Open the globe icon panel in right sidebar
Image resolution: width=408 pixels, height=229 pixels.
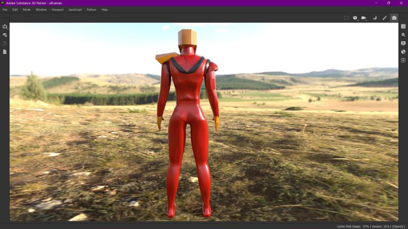tap(403, 52)
